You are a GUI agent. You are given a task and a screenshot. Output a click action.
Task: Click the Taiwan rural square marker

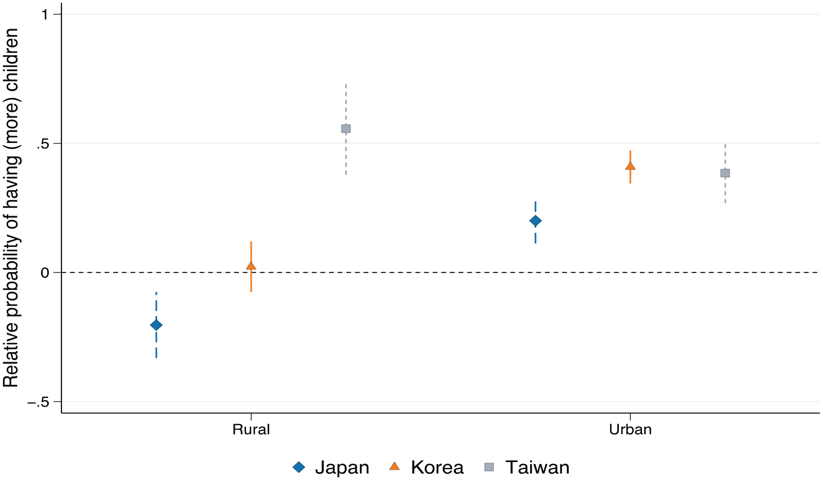point(346,129)
